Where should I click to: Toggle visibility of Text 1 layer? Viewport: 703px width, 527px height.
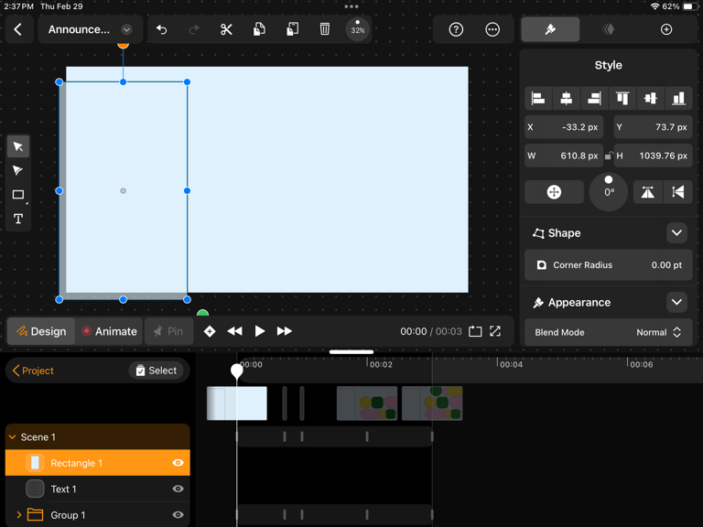point(178,489)
